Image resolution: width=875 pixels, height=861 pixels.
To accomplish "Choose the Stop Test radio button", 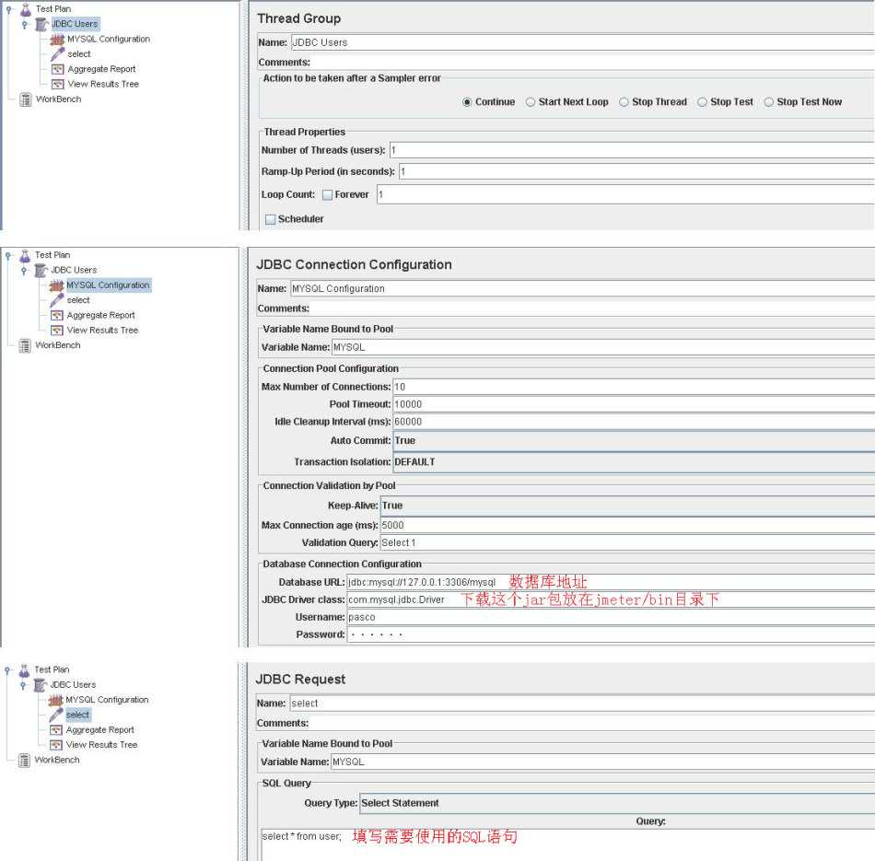I will click(x=703, y=102).
